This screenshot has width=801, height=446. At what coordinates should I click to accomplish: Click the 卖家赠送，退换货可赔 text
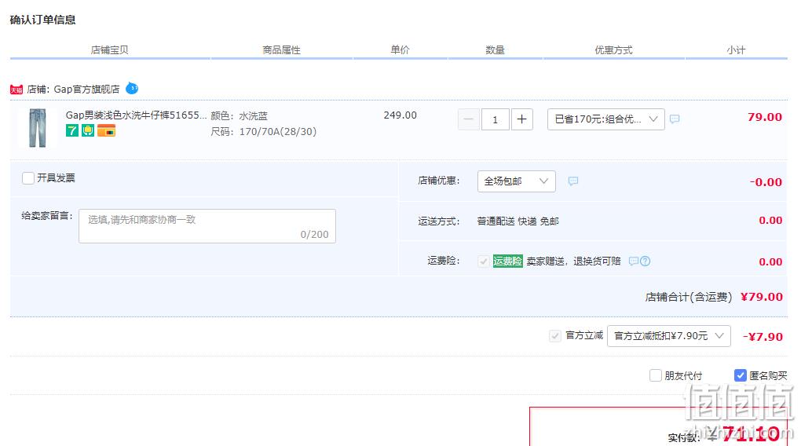(574, 261)
